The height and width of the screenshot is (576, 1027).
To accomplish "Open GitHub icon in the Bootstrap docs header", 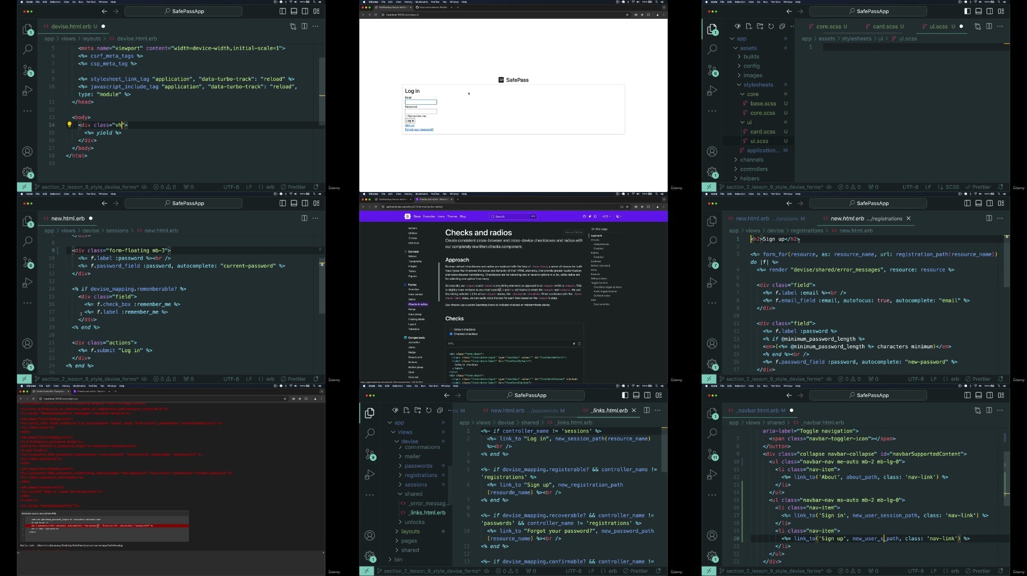I will point(584,216).
